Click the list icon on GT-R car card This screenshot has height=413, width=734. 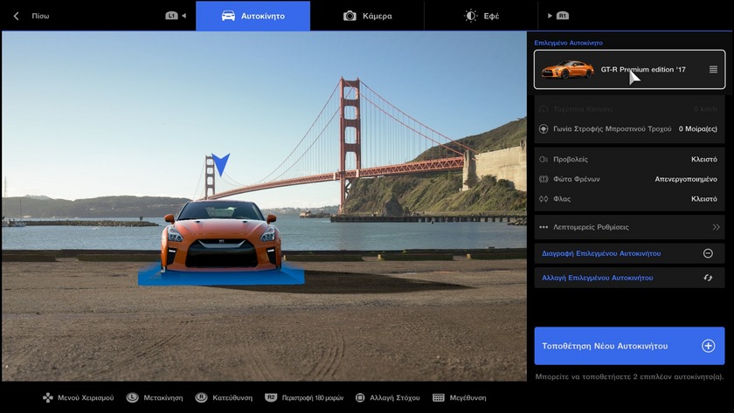pos(713,70)
